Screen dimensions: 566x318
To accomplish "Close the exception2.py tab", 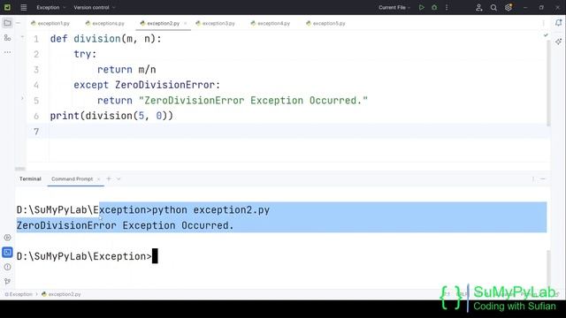I will (x=185, y=23).
